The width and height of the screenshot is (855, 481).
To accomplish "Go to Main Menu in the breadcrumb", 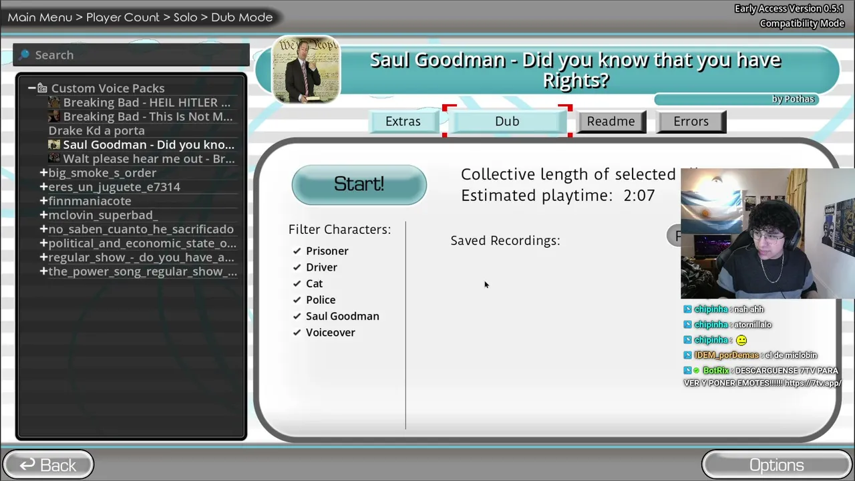I will pyautogui.click(x=40, y=17).
